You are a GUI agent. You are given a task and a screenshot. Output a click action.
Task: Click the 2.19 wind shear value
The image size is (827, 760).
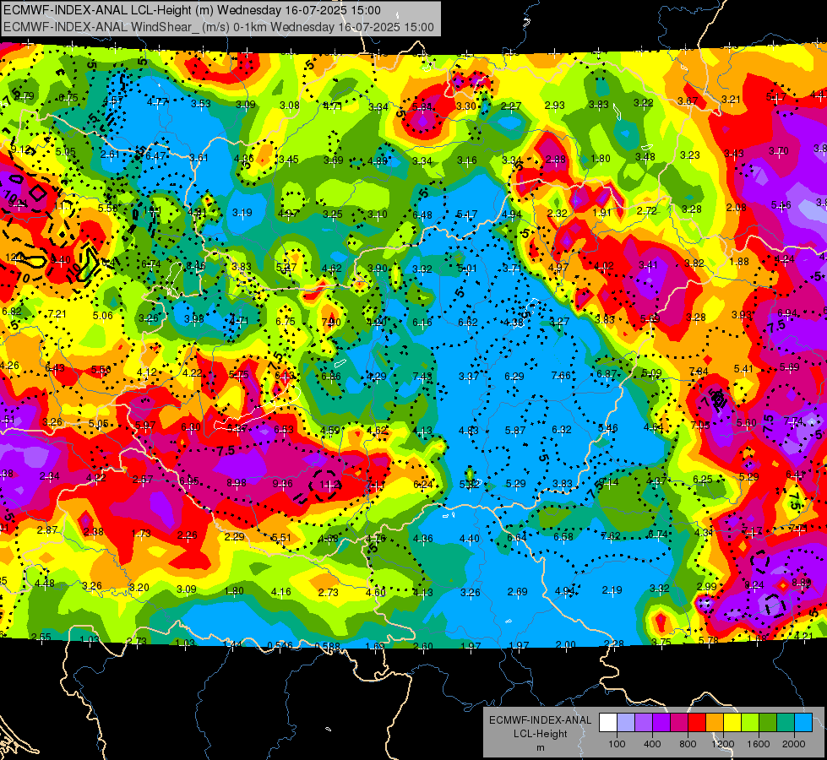(612, 590)
